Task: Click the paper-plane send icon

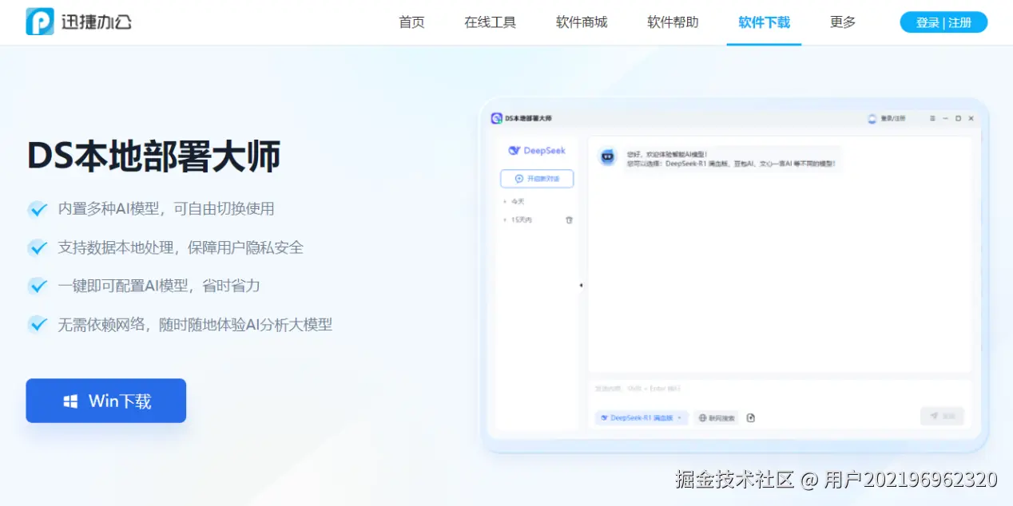Action: click(936, 416)
